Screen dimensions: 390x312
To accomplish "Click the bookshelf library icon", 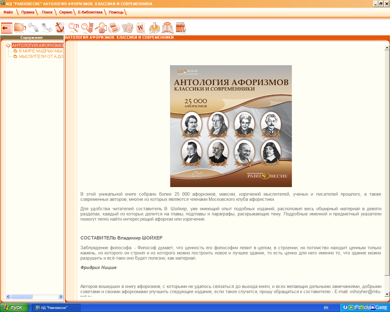I will coord(180,28).
